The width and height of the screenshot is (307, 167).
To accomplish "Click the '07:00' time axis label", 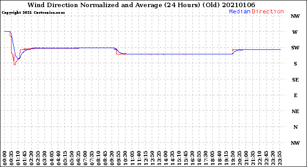I will [85, 158].
